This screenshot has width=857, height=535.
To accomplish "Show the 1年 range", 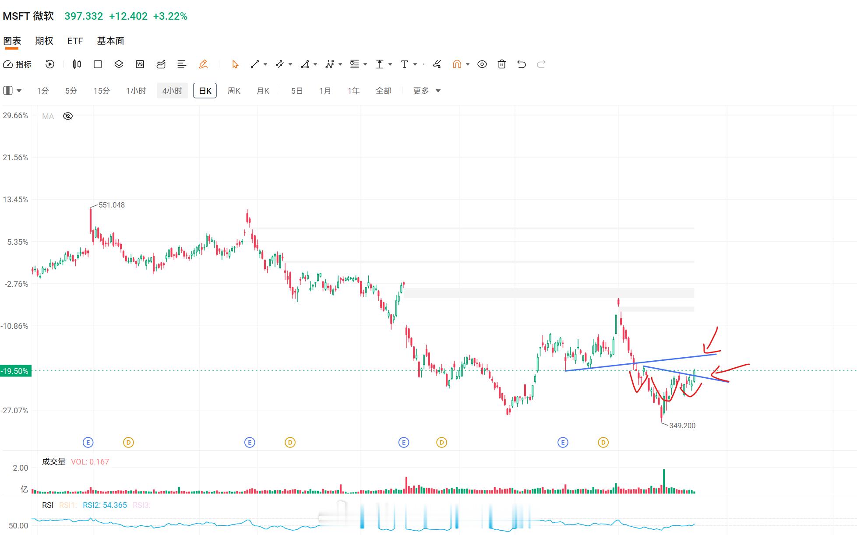I will click(353, 91).
